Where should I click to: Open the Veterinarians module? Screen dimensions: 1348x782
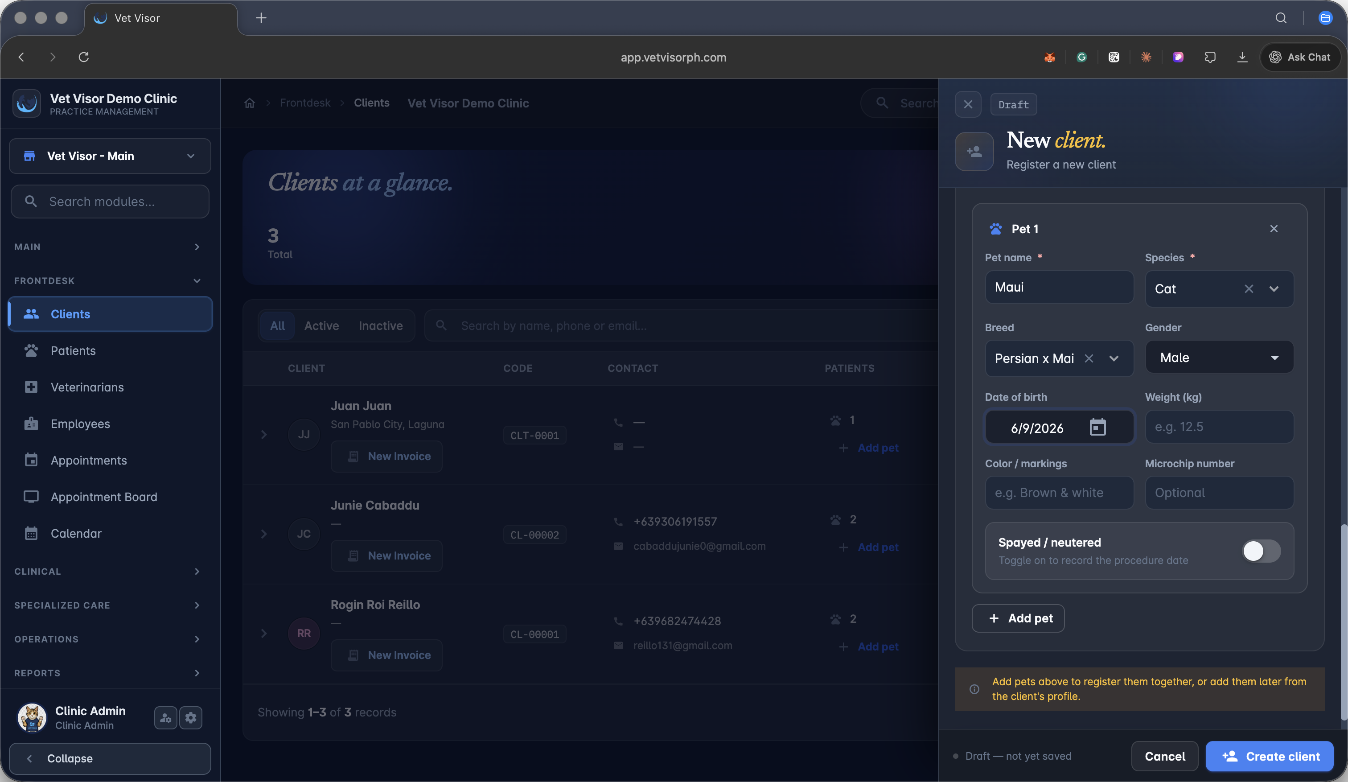110,387
